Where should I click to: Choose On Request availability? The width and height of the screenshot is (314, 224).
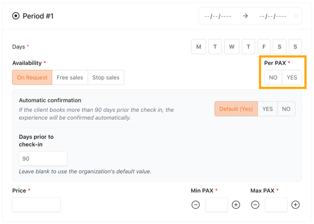point(32,78)
